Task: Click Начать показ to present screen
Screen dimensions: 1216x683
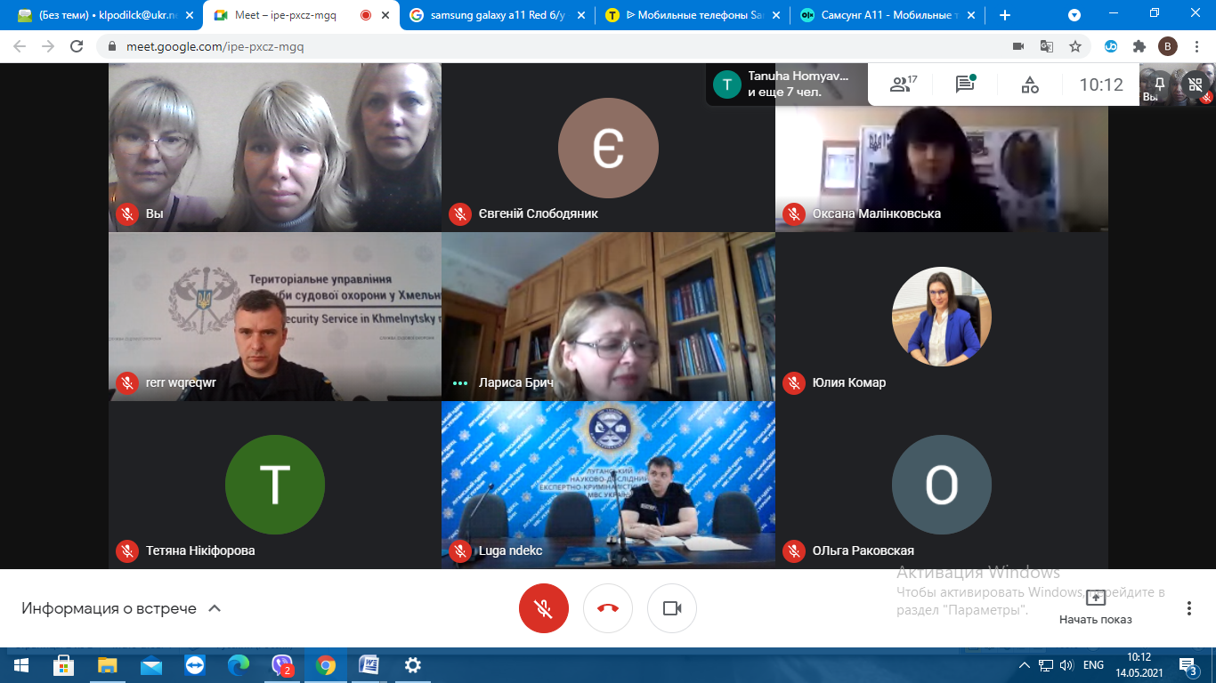Action: (x=1095, y=607)
